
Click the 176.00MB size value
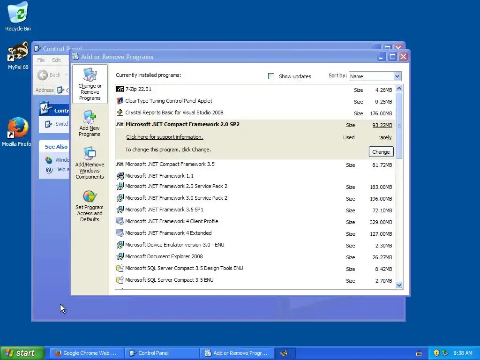[381, 113]
